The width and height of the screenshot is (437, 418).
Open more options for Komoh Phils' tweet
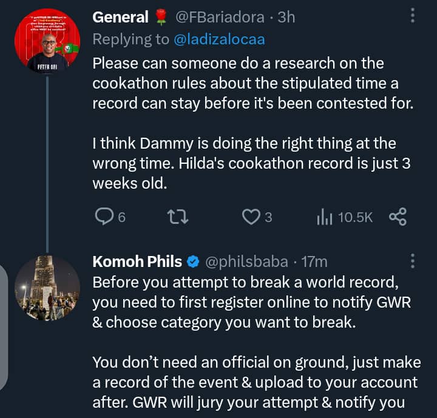[x=413, y=261]
